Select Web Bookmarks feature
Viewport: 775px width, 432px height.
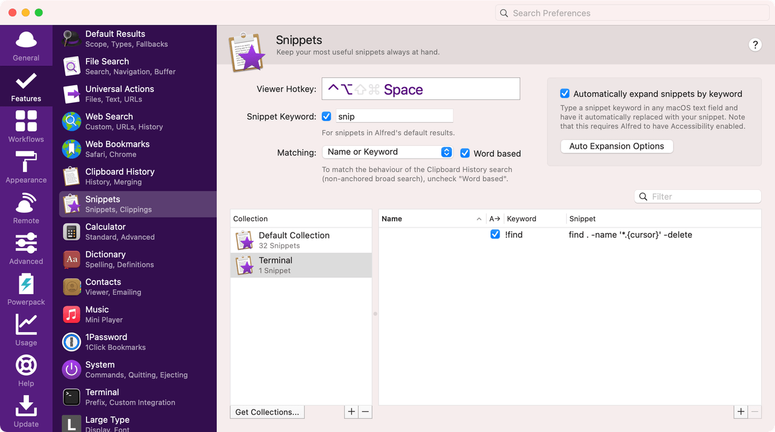coord(138,149)
